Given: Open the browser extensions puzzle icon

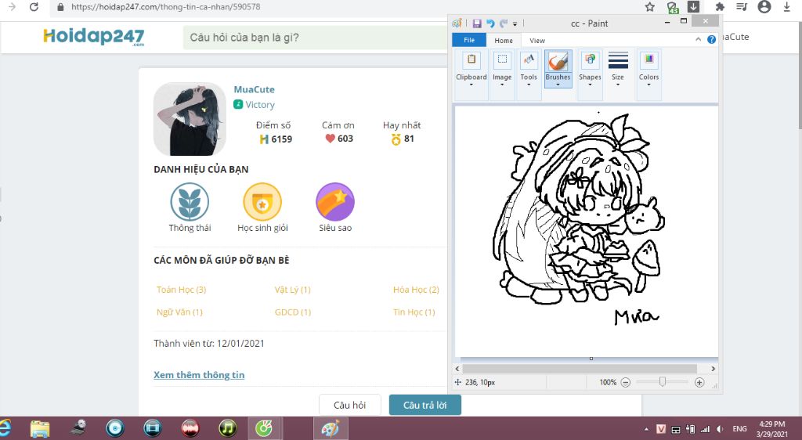Looking at the screenshot, I should click(720, 7).
